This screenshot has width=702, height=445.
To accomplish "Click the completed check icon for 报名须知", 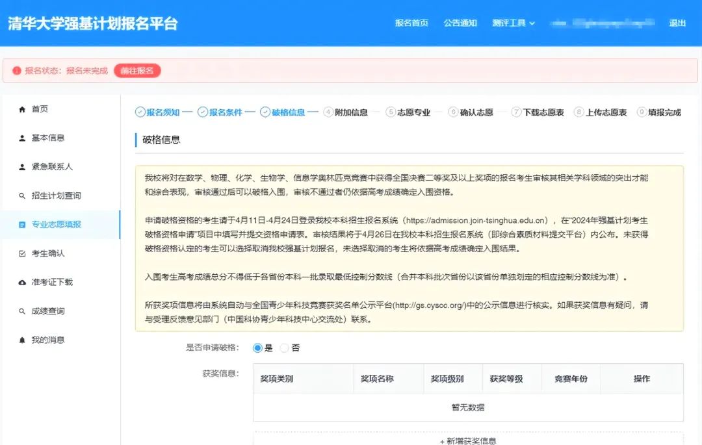I will click(x=140, y=112).
